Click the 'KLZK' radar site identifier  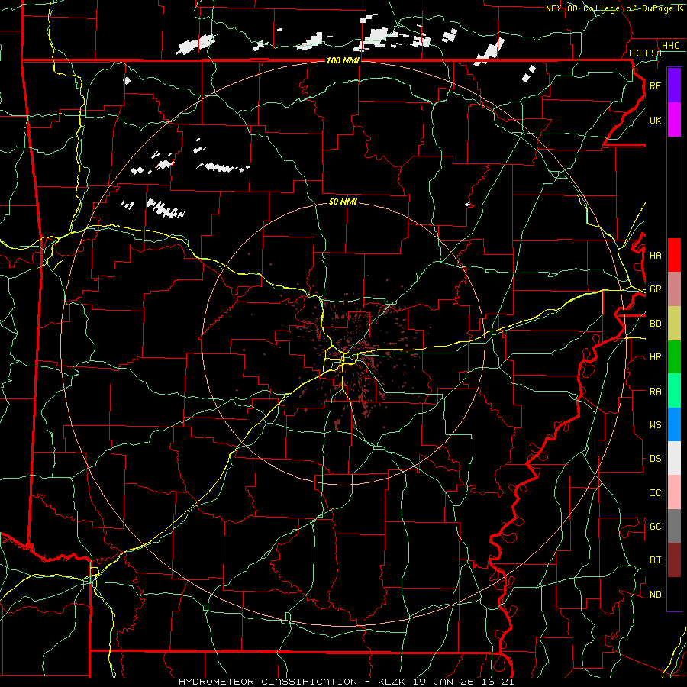393,682
